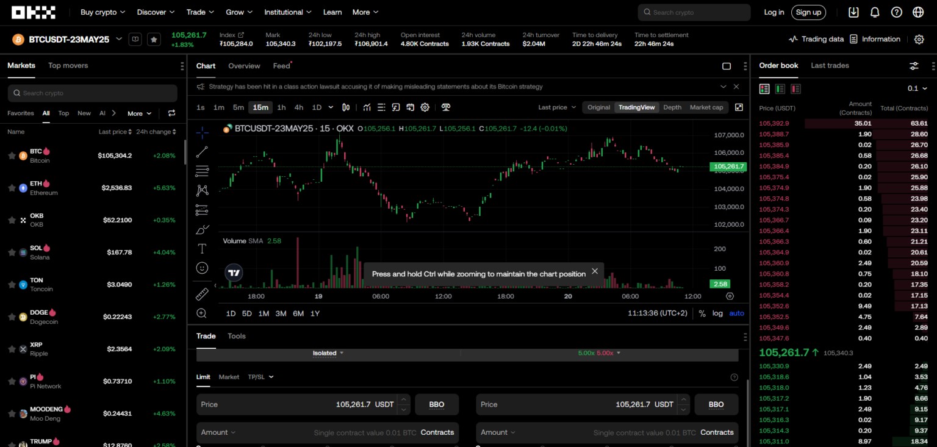Viewport: 937px width, 447px height.
Task: Open the chart indicators icon
Action: (367, 107)
